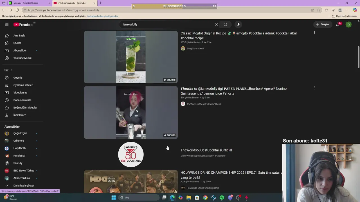The height and width of the screenshot is (202, 360).
Task: Open the Copilot icon in browser
Action: (x=355, y=10)
